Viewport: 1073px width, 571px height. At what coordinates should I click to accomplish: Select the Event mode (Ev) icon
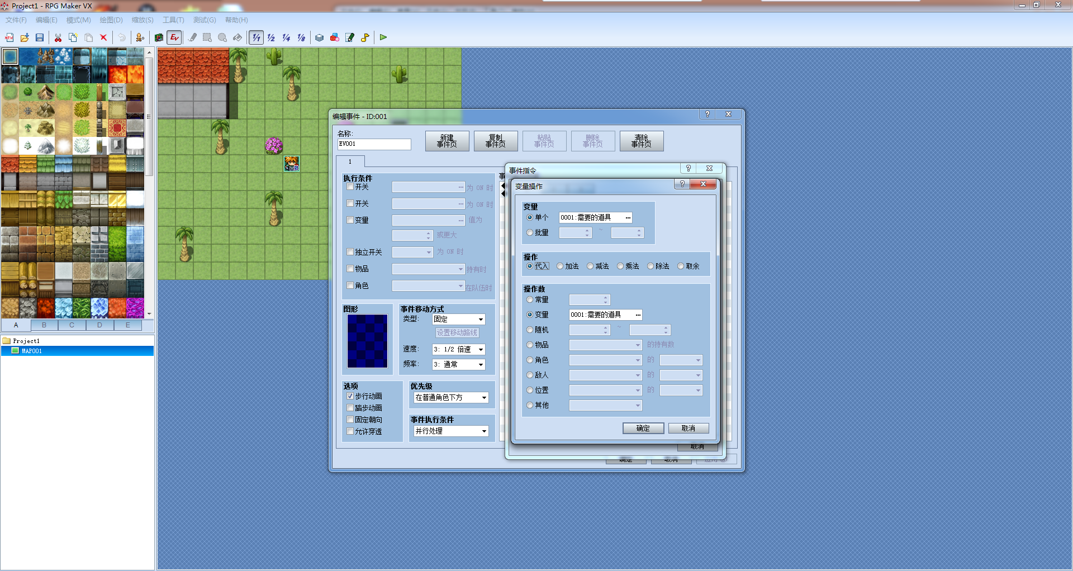point(174,37)
